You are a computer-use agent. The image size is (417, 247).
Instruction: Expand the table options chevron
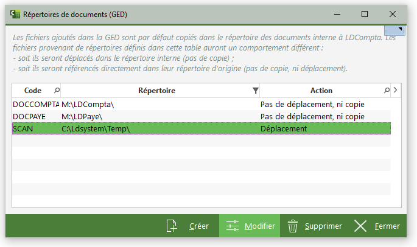[x=396, y=91]
